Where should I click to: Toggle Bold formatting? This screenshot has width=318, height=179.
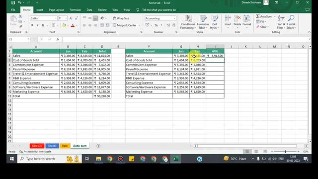[32, 25]
